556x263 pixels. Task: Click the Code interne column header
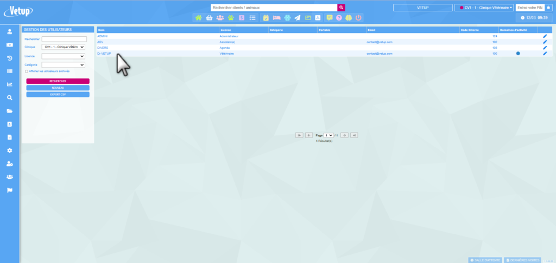pos(467,30)
